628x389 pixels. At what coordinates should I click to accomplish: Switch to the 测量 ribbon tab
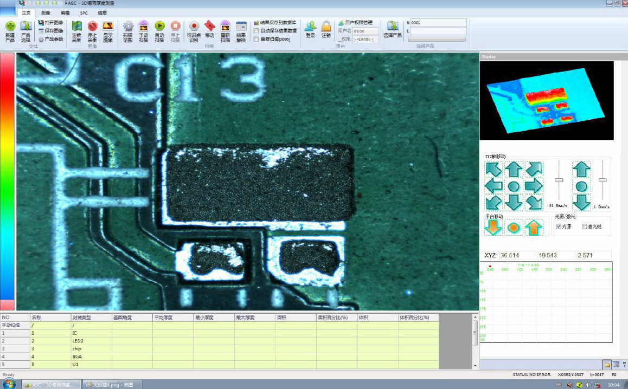(45, 13)
